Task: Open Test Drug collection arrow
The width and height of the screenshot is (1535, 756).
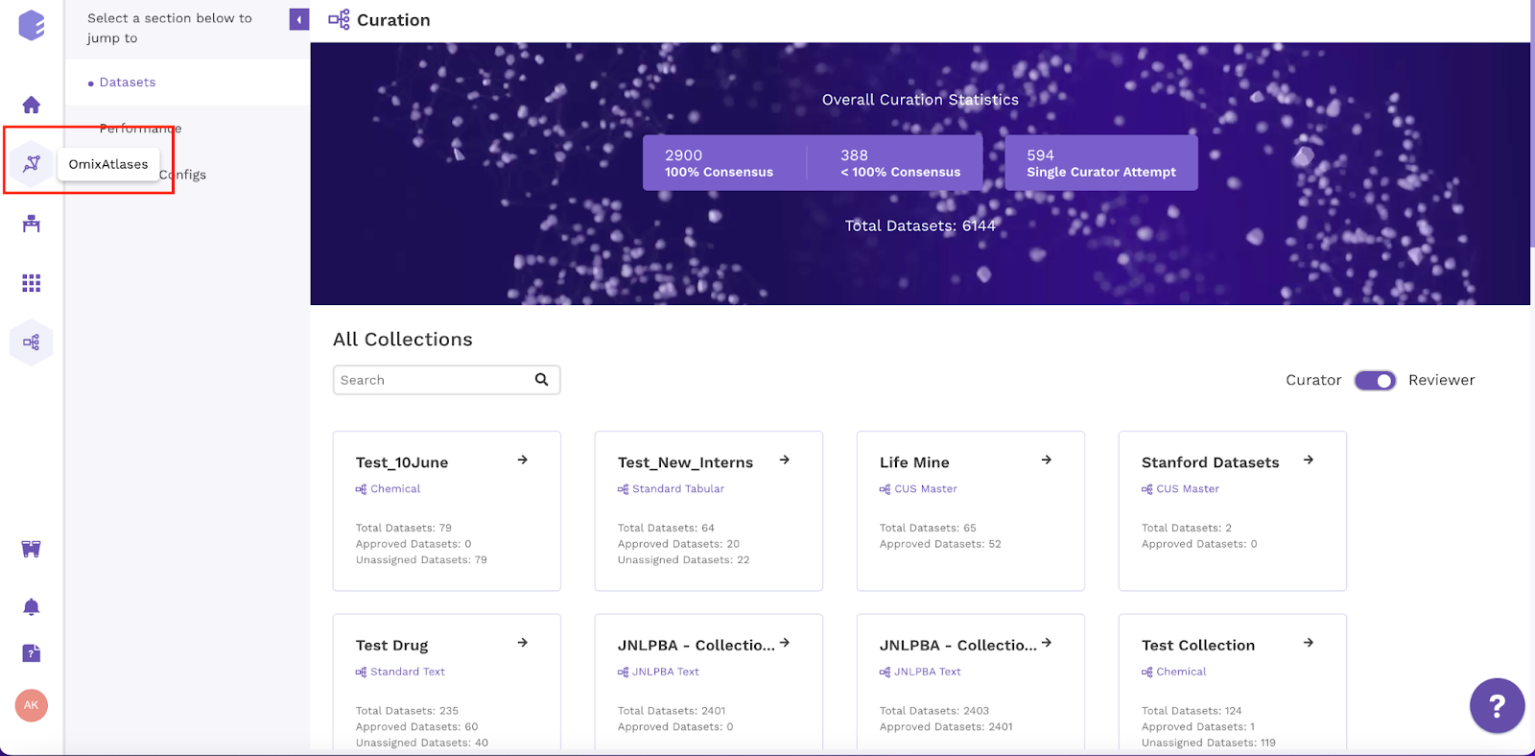Action: pos(523,643)
